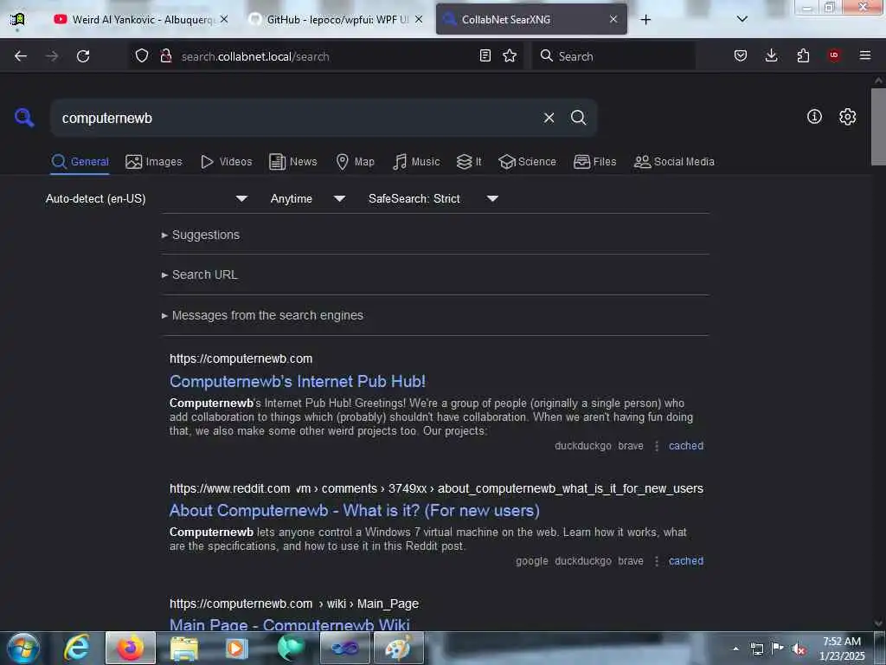Open the tracking protection shield icon
Screen dimensions: 886x665
(142, 55)
